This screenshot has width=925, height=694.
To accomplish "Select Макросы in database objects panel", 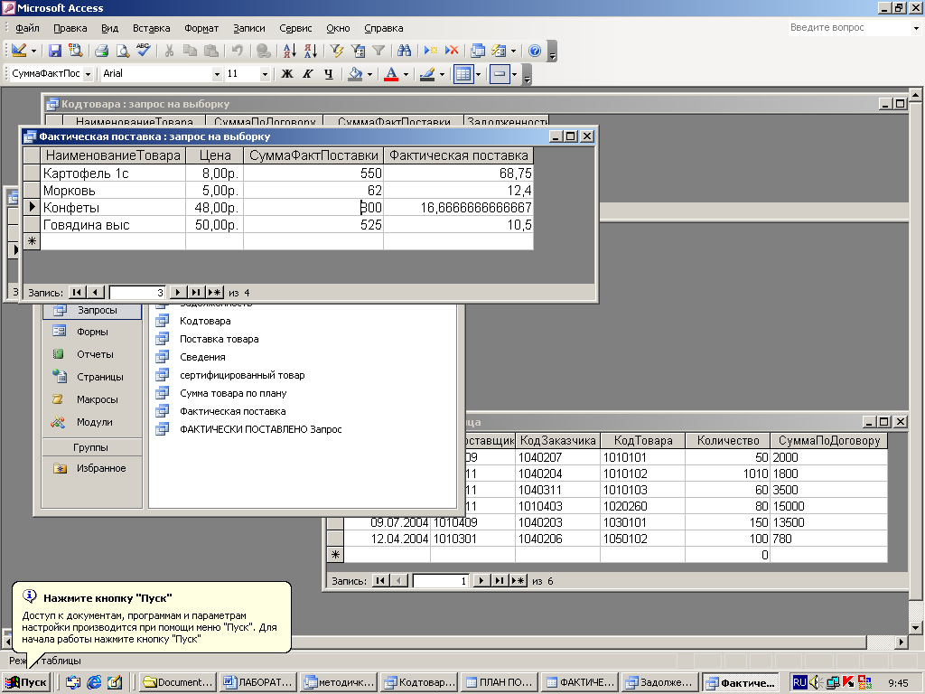I will 97,399.
